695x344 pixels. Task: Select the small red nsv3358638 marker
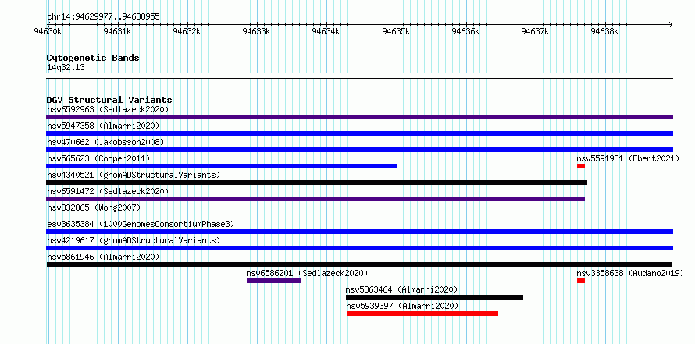(581, 281)
